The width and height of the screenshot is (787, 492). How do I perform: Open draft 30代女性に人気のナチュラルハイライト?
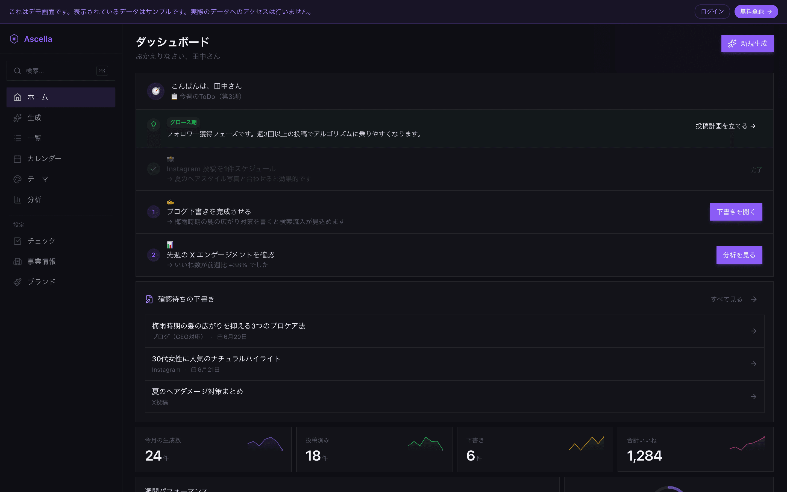click(x=454, y=364)
